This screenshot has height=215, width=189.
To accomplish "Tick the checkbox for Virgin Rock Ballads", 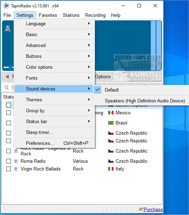I will point(9,169).
